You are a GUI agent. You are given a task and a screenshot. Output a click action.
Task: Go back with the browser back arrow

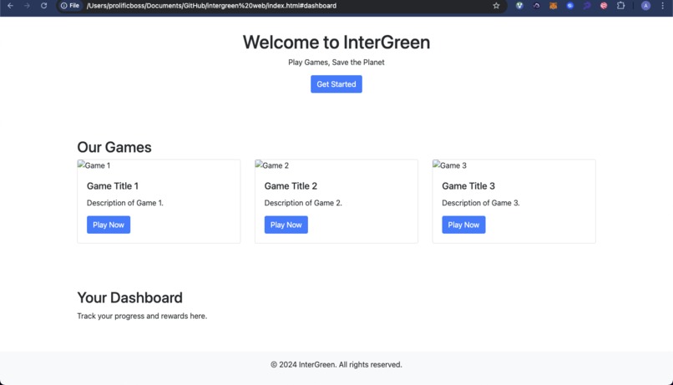pyautogui.click(x=10, y=6)
